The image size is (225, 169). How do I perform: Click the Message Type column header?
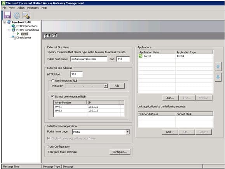coord(52,167)
